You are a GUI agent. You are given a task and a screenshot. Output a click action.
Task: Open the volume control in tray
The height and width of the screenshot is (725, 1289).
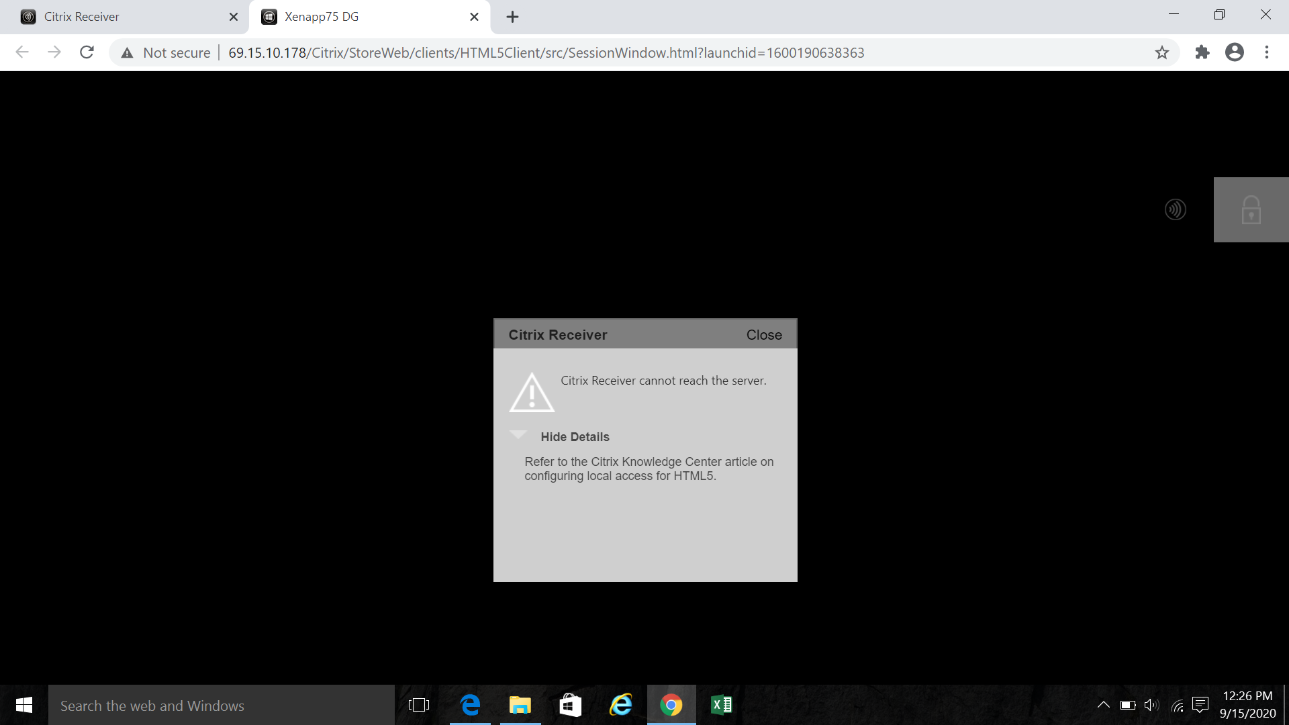[x=1151, y=705]
